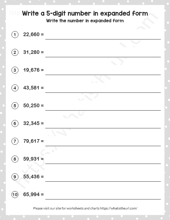Click the circled number 1 marker
This screenshot has width=170, height=220.
tap(15, 34)
